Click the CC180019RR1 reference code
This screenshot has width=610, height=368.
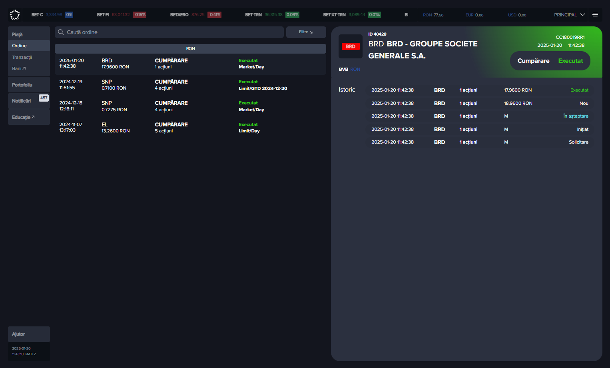click(570, 37)
